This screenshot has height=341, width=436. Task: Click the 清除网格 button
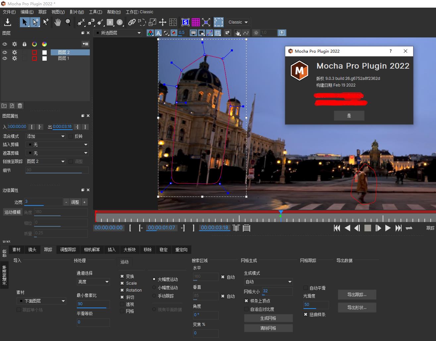click(x=268, y=328)
